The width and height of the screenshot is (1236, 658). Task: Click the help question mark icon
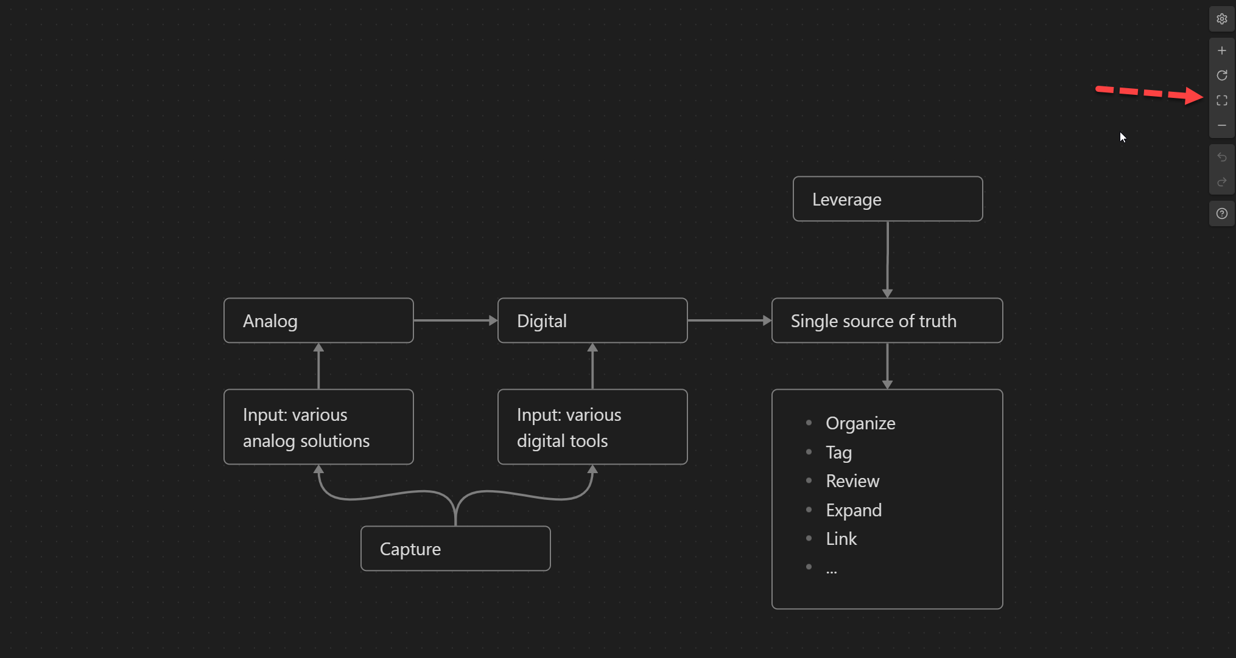pyautogui.click(x=1221, y=213)
